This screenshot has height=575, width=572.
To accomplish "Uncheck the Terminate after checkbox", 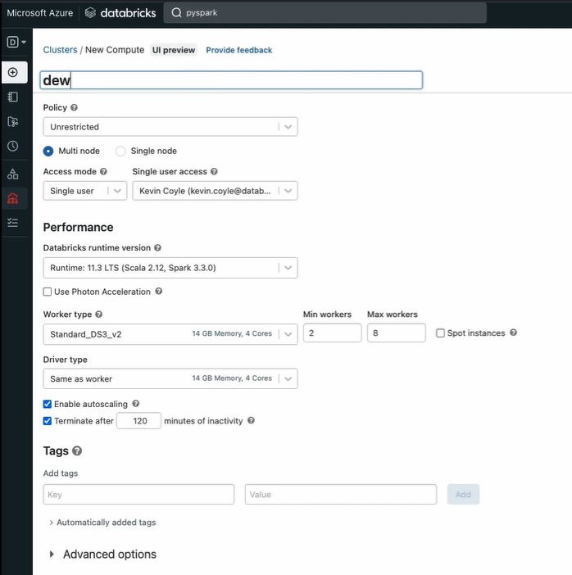I will 48,421.
